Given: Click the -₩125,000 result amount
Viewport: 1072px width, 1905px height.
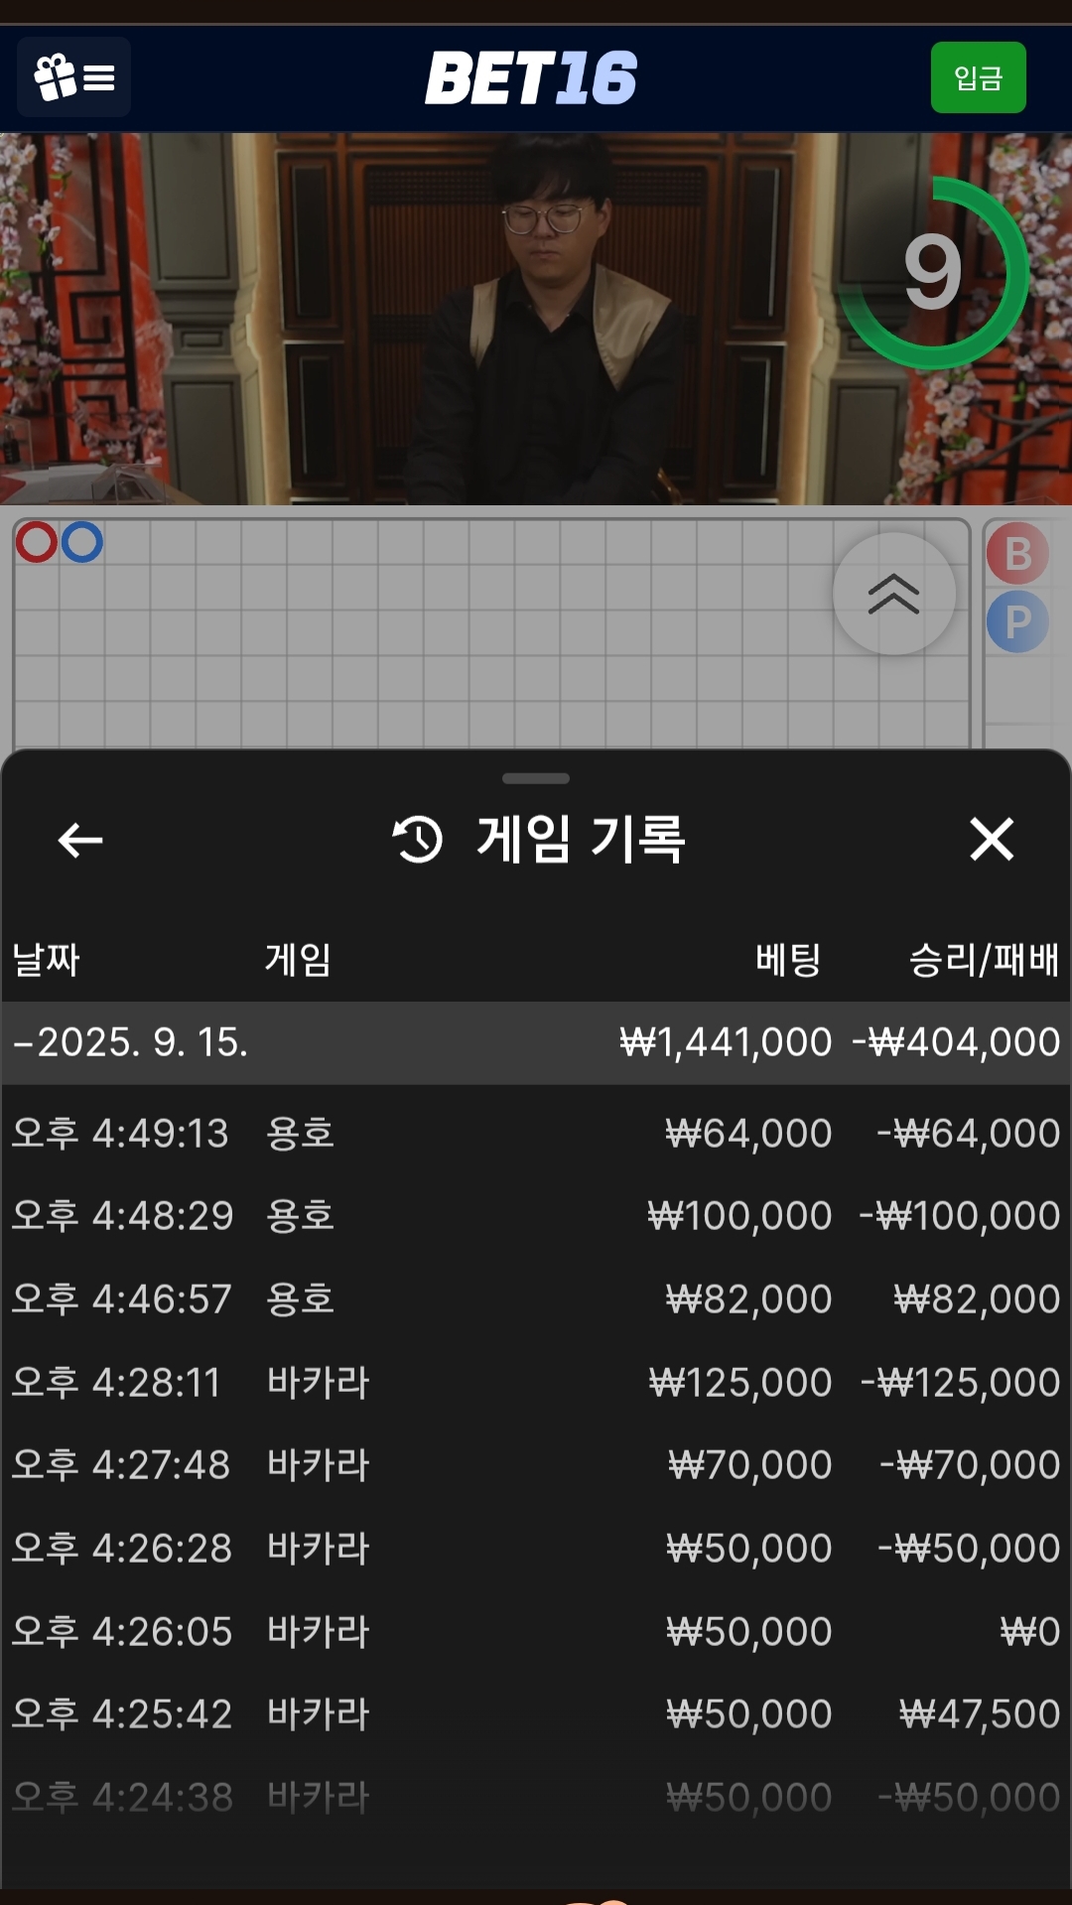Looking at the screenshot, I should pyautogui.click(x=961, y=1382).
